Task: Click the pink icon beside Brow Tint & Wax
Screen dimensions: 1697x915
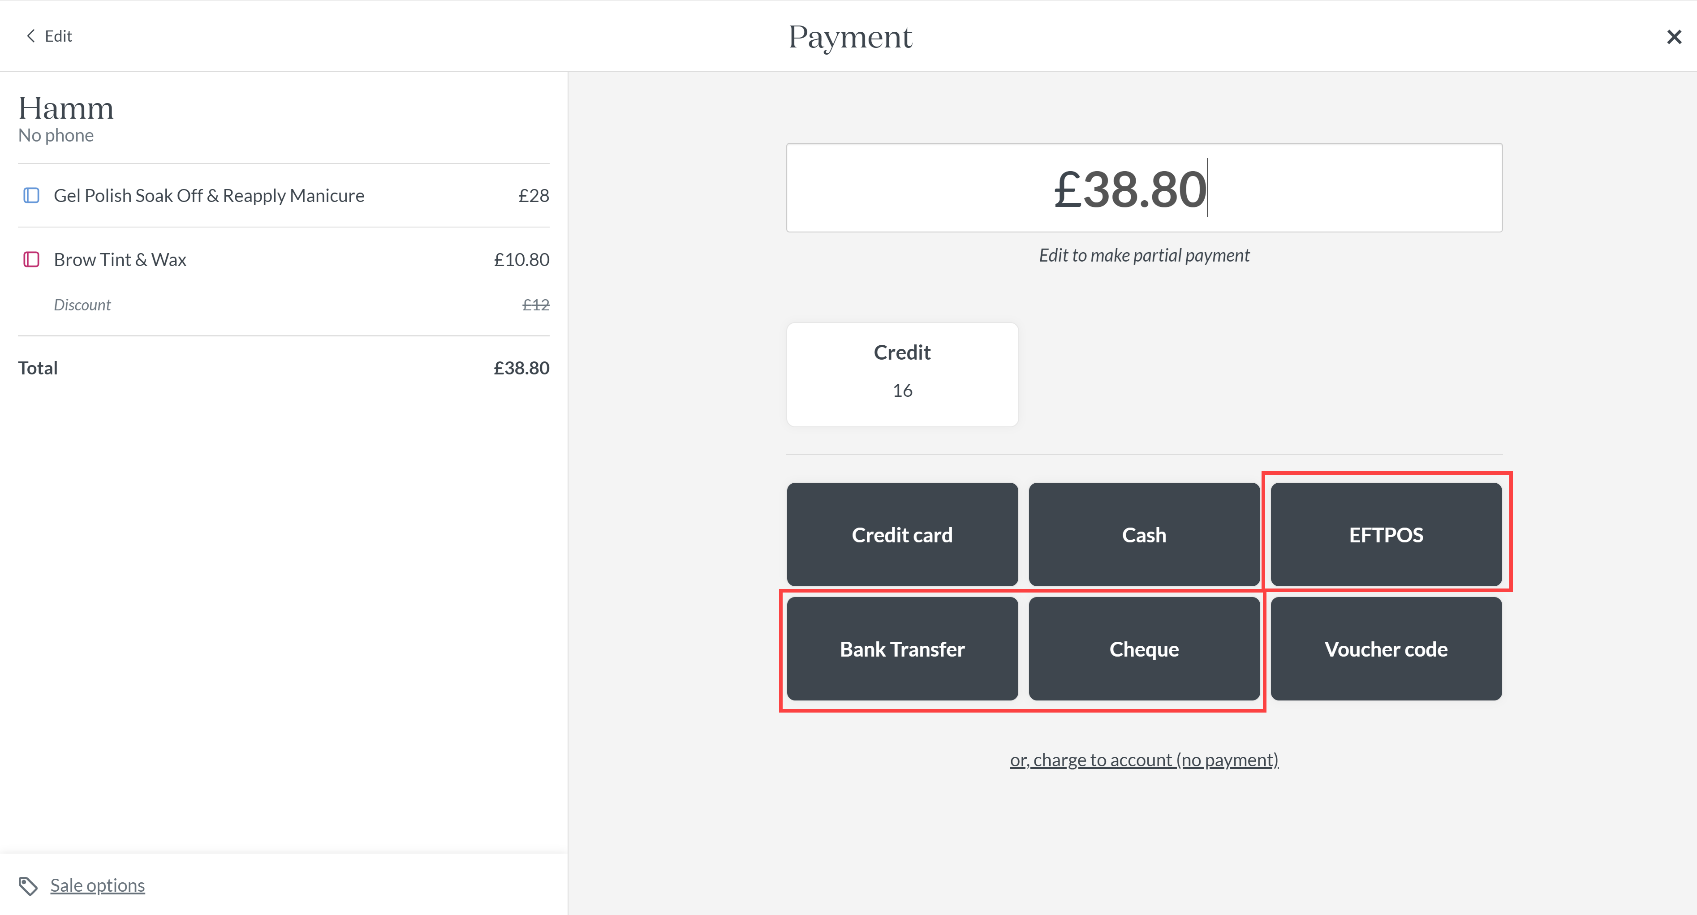Action: [x=31, y=260]
